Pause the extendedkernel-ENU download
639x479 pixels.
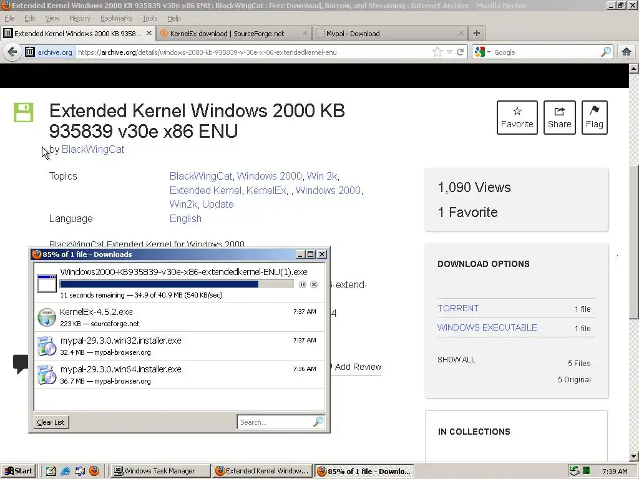click(x=303, y=284)
